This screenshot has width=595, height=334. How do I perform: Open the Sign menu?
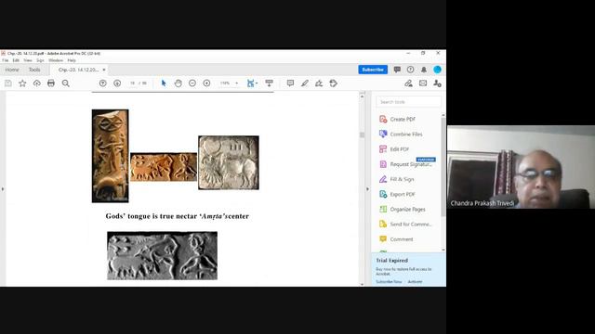pyautogui.click(x=40, y=60)
